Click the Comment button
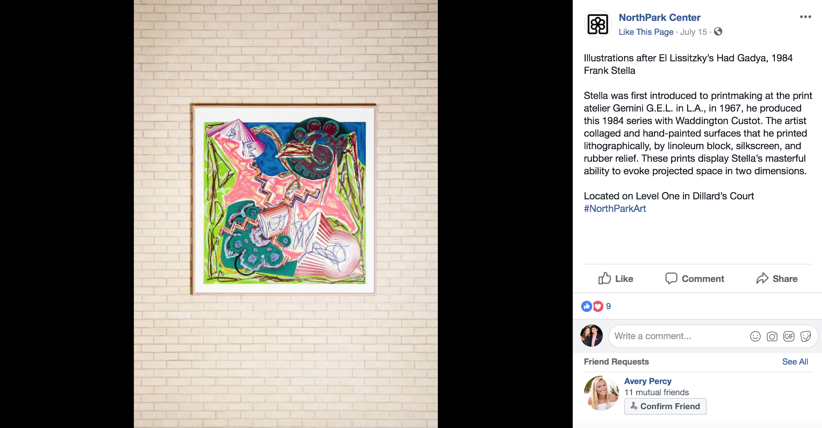 pyautogui.click(x=695, y=279)
